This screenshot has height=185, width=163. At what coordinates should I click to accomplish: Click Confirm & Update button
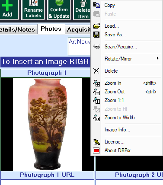tap(59, 10)
